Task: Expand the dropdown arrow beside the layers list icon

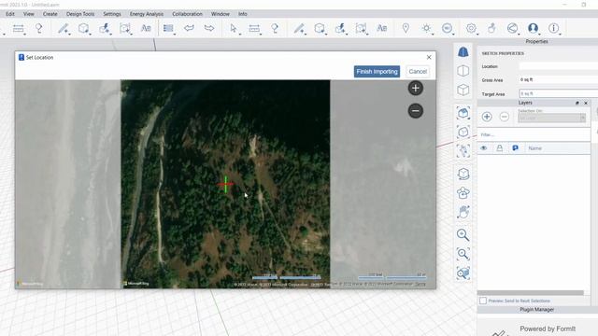Action: pos(175,34)
